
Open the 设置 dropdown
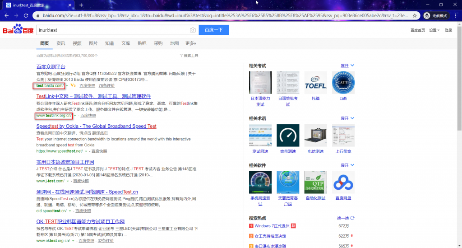click(434, 30)
